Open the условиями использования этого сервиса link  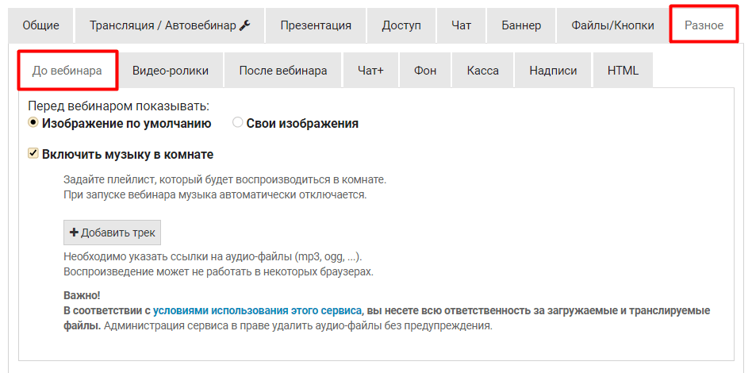(258, 310)
